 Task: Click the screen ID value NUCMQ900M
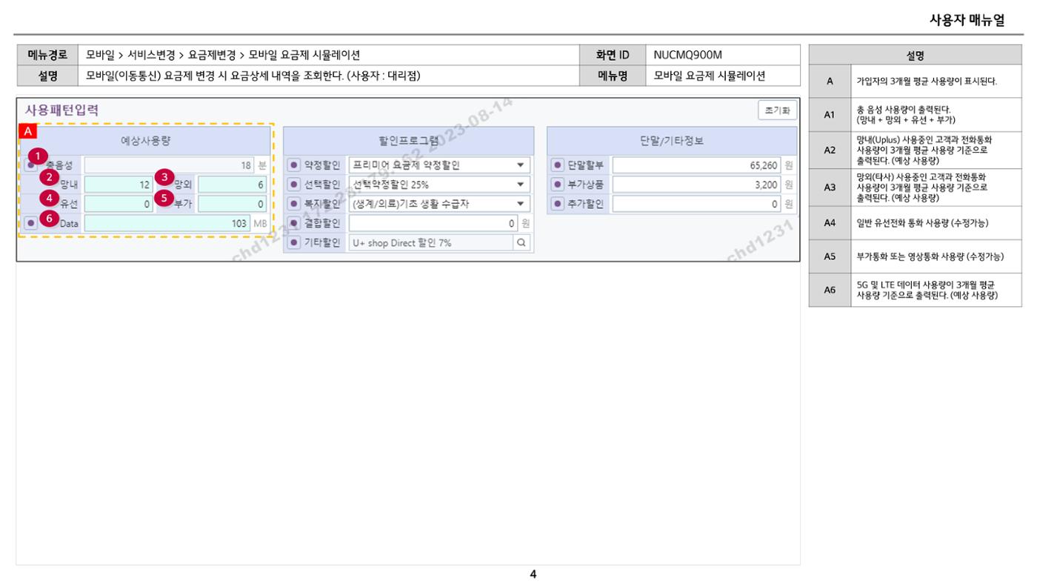click(x=687, y=55)
